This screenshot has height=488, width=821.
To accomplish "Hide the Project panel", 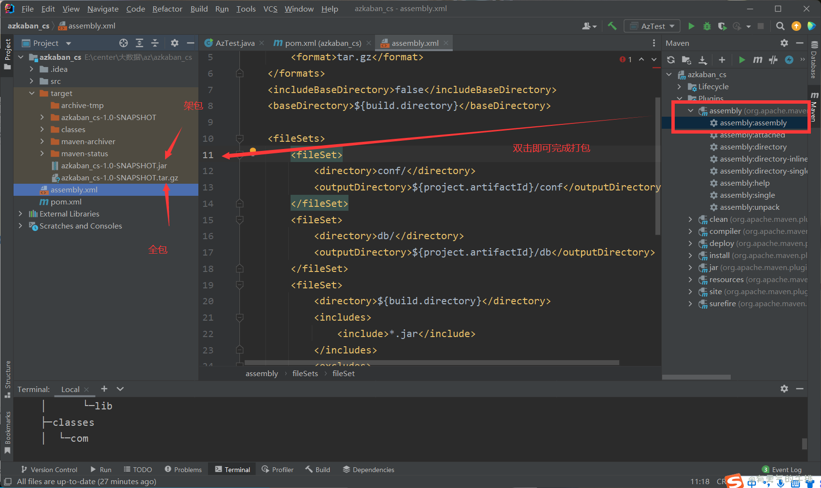I will point(191,43).
